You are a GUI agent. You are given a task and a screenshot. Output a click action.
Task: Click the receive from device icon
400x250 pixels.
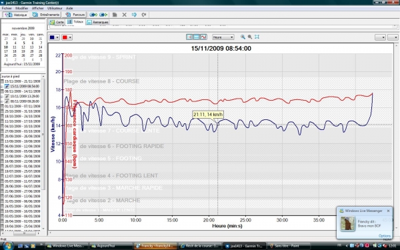click(103, 15)
